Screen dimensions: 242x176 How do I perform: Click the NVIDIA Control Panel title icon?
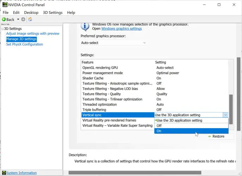pos(5,5)
